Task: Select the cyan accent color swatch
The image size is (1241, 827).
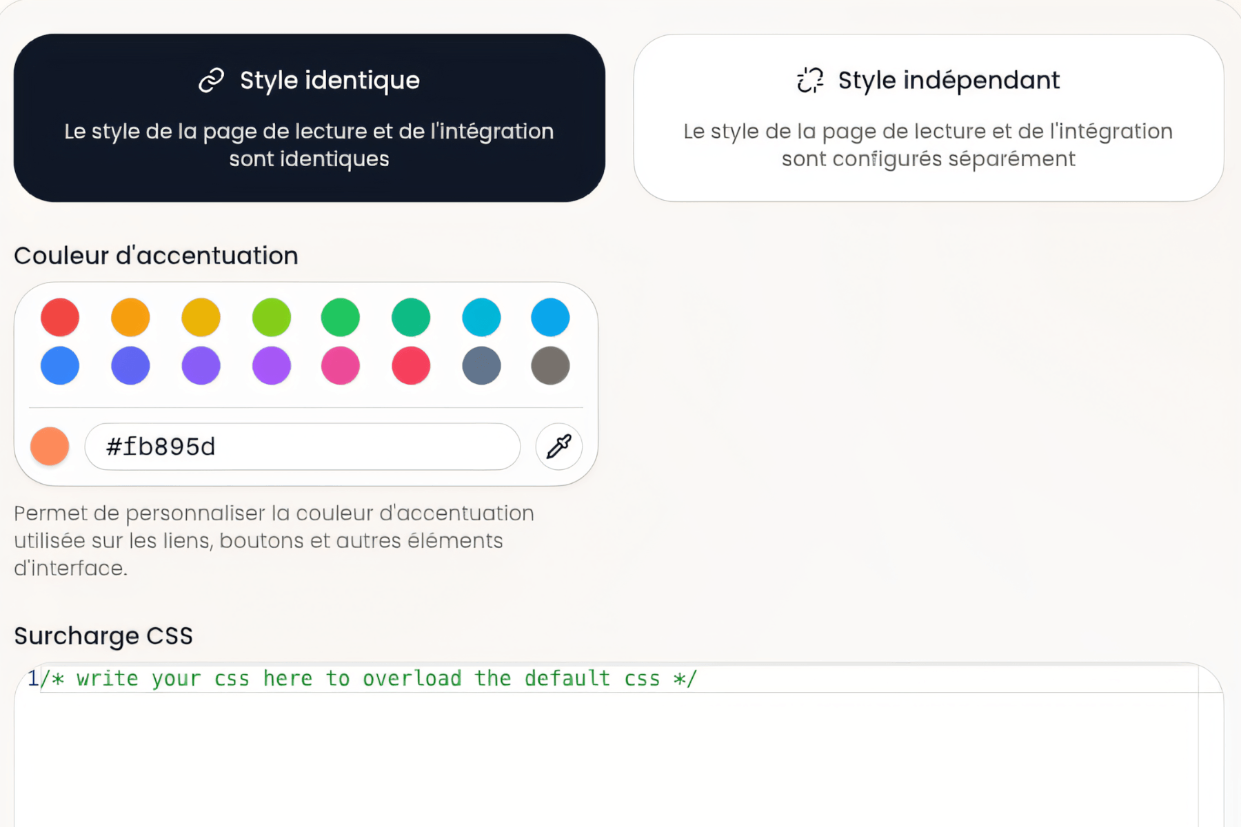Action: 481,318
